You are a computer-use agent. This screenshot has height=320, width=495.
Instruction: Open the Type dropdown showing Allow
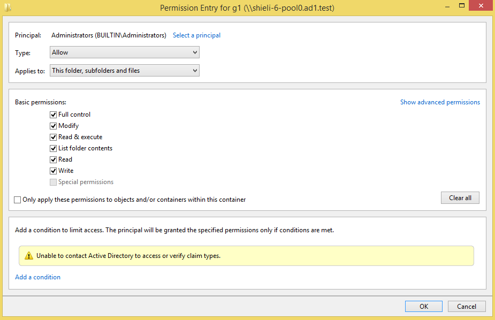(125, 52)
